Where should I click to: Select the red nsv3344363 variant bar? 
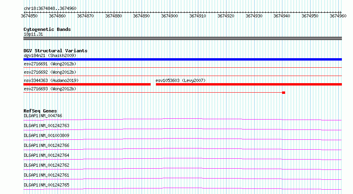(87, 84)
